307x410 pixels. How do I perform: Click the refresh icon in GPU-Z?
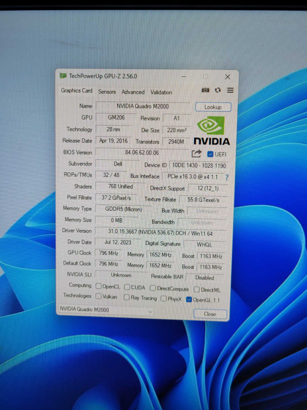(218, 90)
